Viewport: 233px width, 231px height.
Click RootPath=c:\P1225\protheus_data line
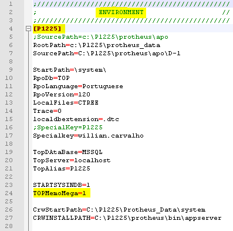[97, 45]
